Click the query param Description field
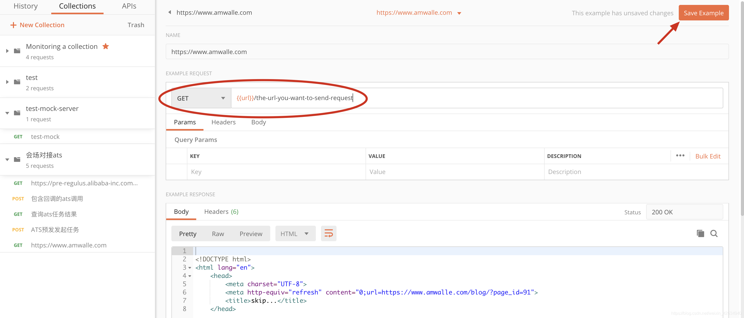 636,172
